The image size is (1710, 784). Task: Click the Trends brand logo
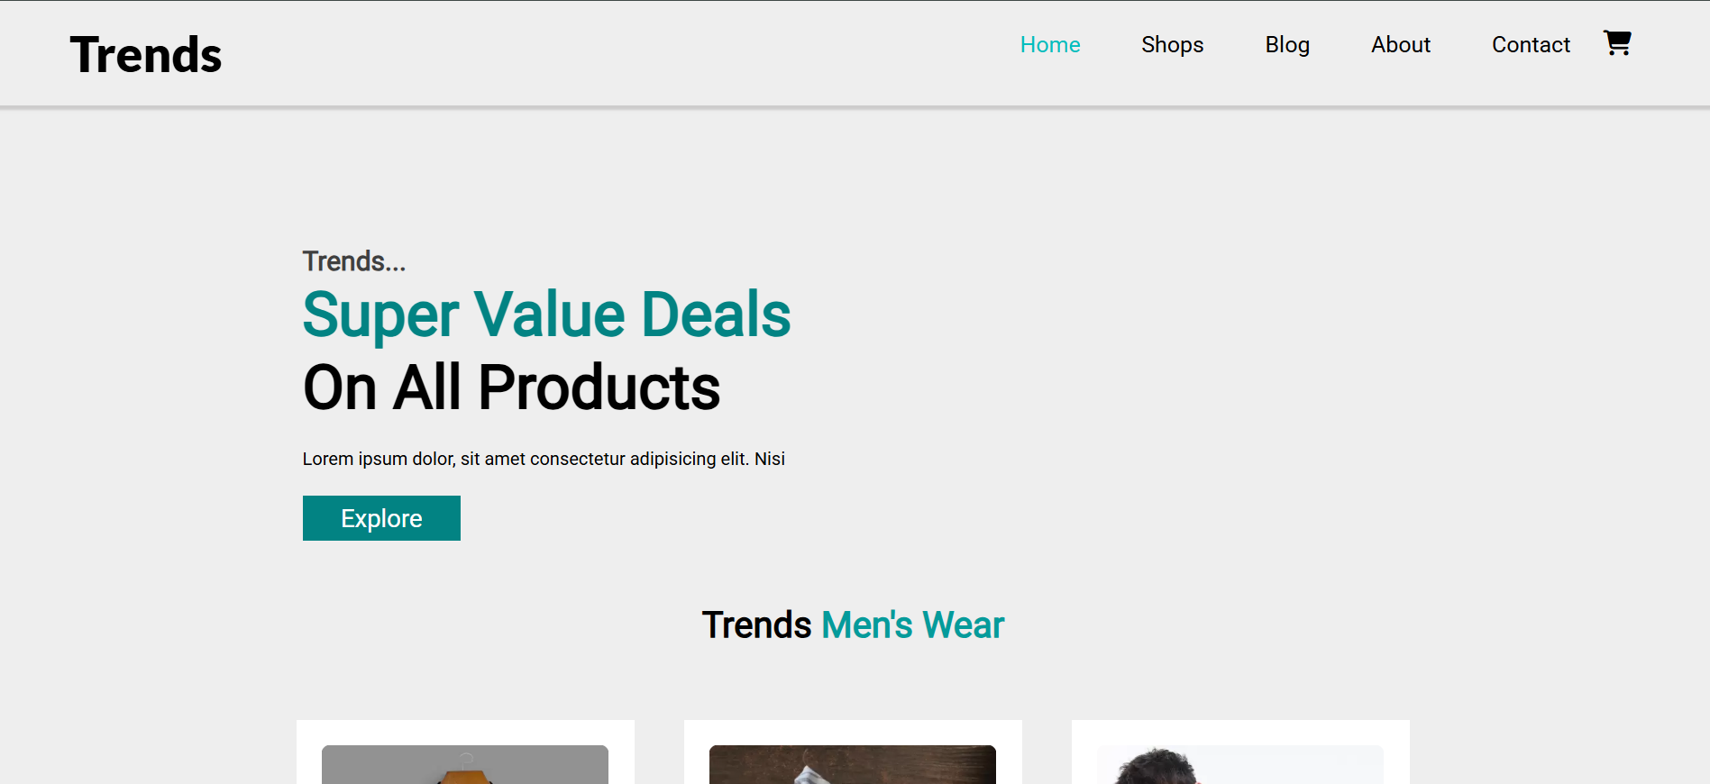click(146, 55)
